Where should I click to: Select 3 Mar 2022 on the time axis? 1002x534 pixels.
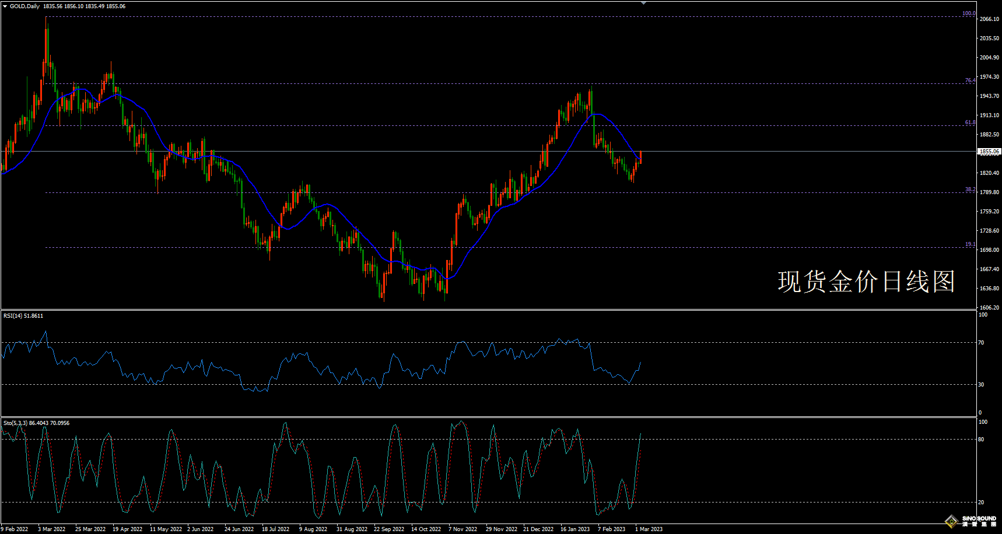(x=51, y=529)
